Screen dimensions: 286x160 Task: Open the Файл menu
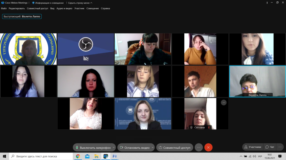4,8
